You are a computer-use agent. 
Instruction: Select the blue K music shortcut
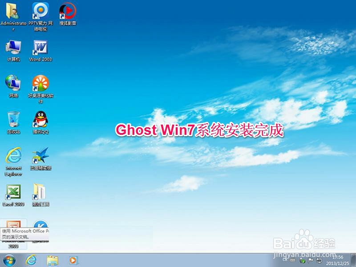(40, 224)
